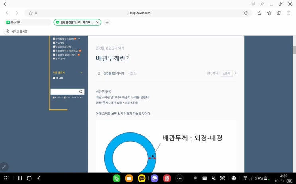
Task: Open the 4:39 clock and date
Action: pos(284,178)
